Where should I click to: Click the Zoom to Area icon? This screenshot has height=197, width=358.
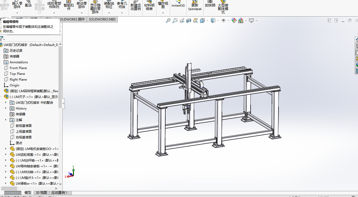[x=175, y=20]
